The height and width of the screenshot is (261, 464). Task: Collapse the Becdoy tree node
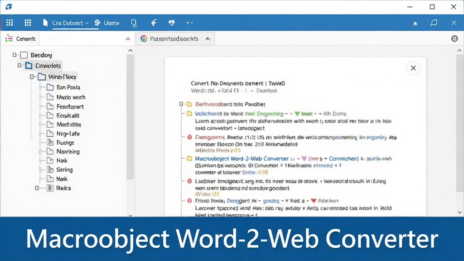coord(14,55)
